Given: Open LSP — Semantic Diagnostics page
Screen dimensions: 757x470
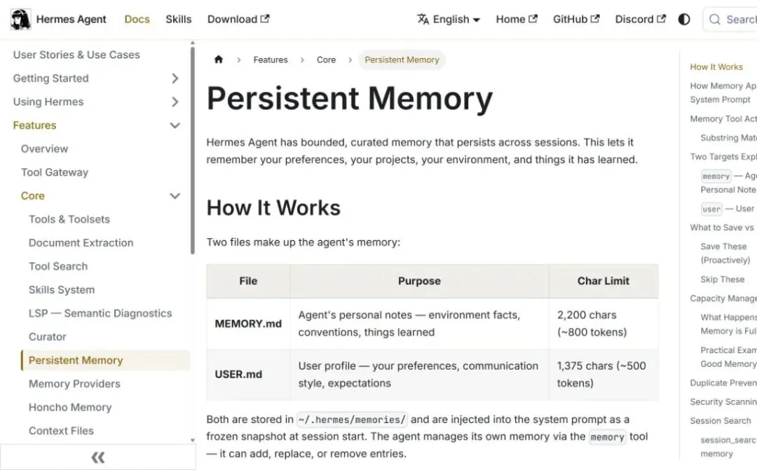Looking at the screenshot, I should pyautogui.click(x=100, y=313).
